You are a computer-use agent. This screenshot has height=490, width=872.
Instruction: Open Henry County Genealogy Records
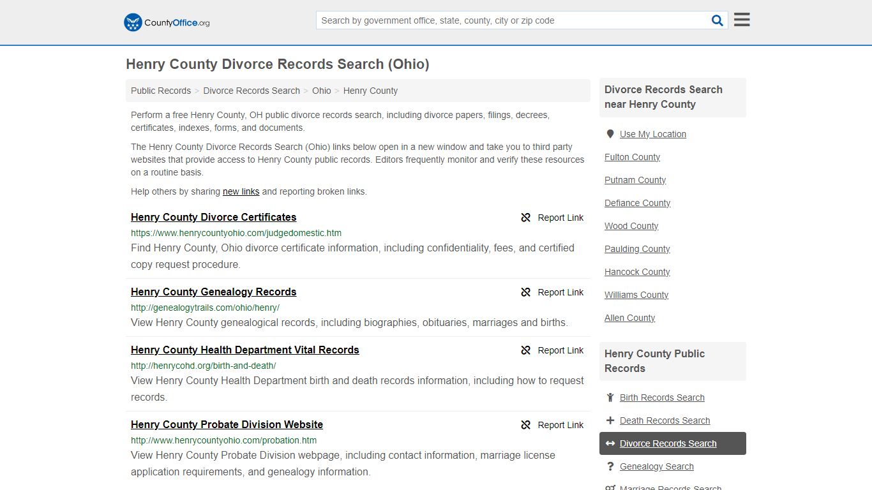[x=214, y=292]
